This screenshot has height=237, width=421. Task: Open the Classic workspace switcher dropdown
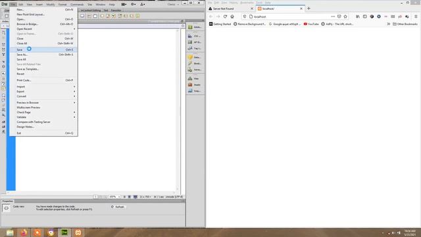click(172, 5)
